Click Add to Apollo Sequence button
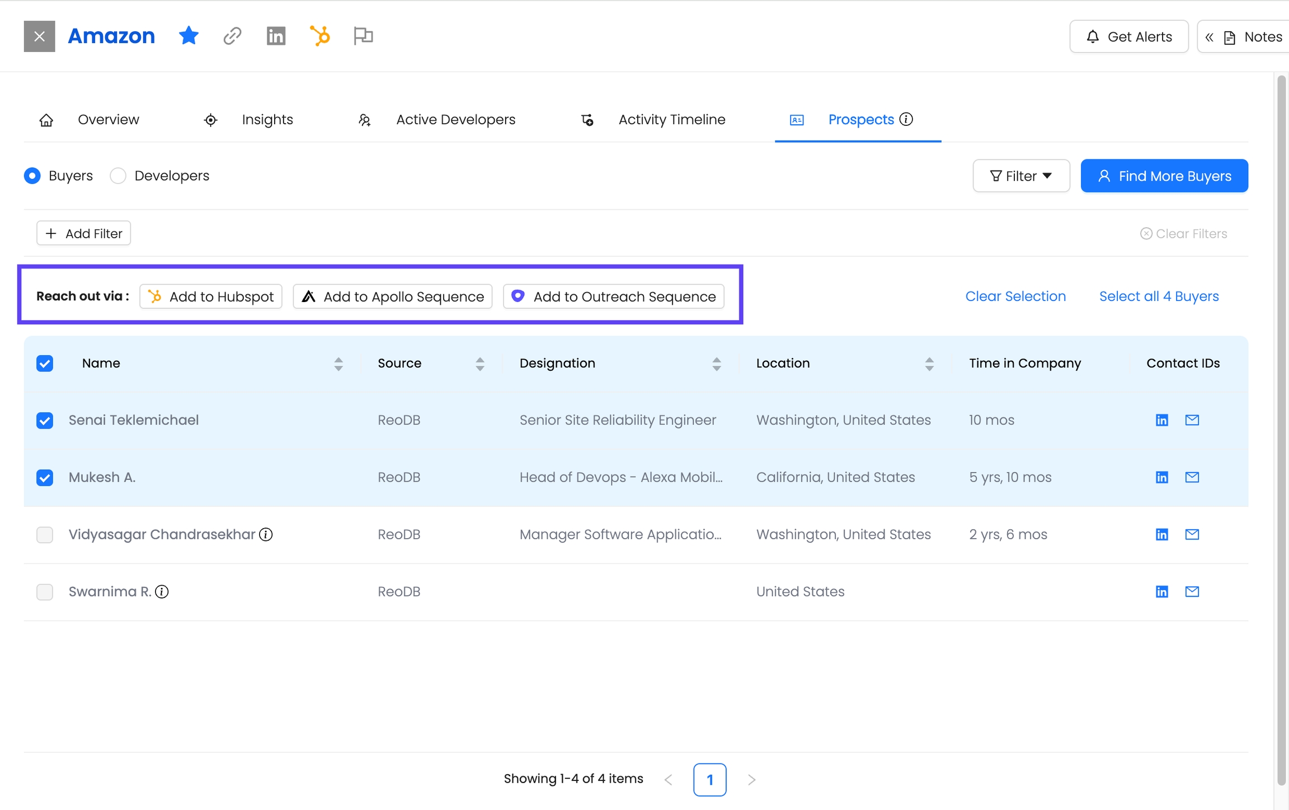The width and height of the screenshot is (1289, 810). coord(392,296)
